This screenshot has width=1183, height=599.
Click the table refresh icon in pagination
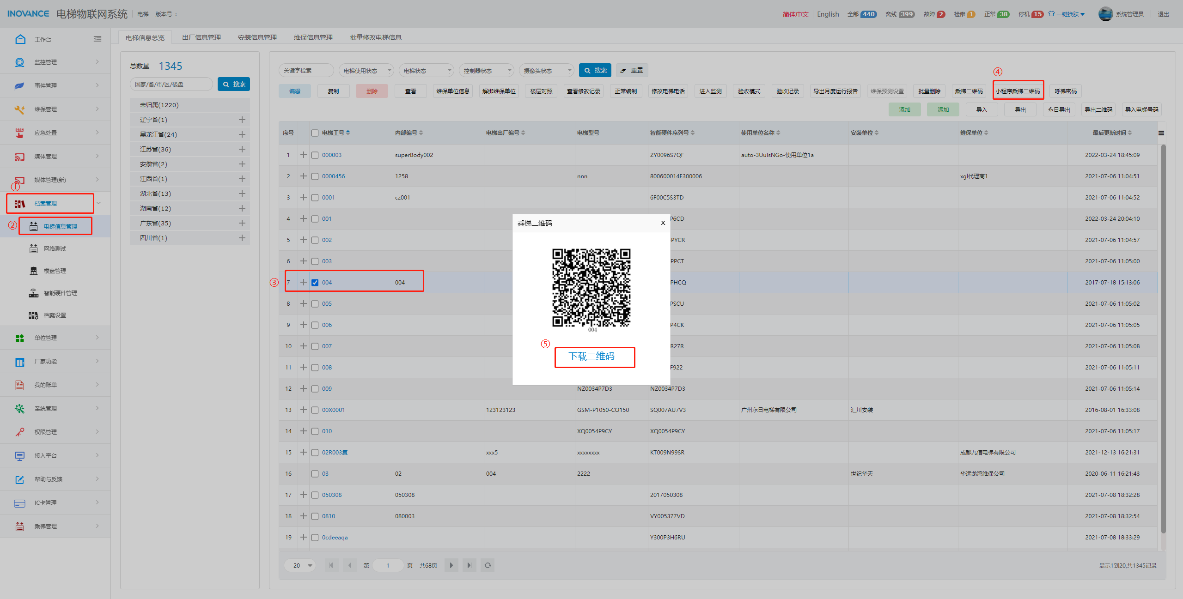click(x=488, y=565)
